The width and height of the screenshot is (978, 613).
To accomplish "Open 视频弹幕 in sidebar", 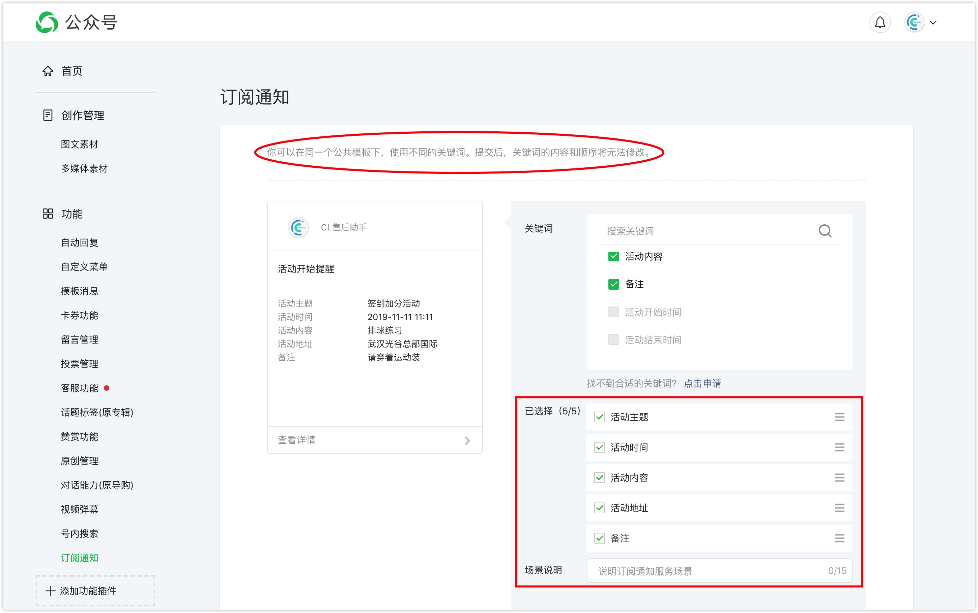I will click(x=80, y=509).
